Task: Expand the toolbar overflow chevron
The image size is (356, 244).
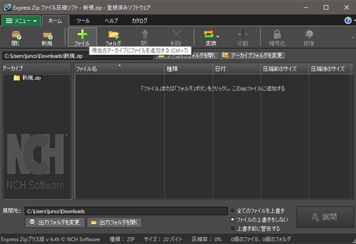Action: coord(353,38)
